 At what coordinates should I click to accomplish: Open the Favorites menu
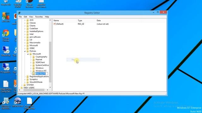coord(39,17)
